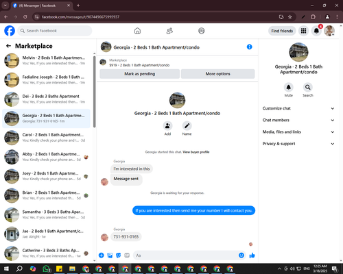
Task: Click the "I'm interested in this" message
Action: tap(132, 169)
